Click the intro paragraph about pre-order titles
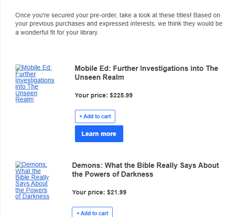 click(x=119, y=24)
